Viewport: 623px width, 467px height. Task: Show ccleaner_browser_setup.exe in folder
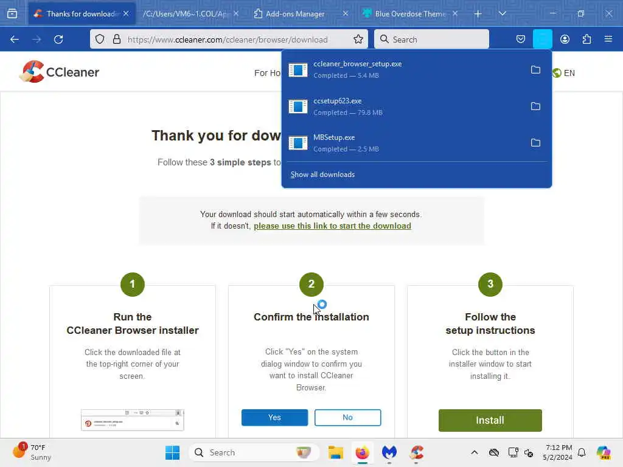(x=535, y=70)
